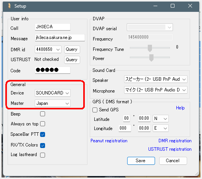Expand the Microphone device dropdown
Image resolution: width=202 pixels, height=179 pixels.
pyautogui.click(x=156, y=90)
